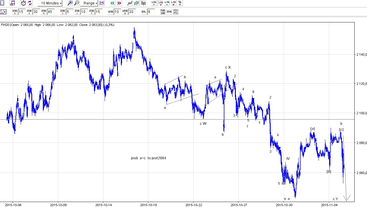Select the line chart type icon

[130, 3]
